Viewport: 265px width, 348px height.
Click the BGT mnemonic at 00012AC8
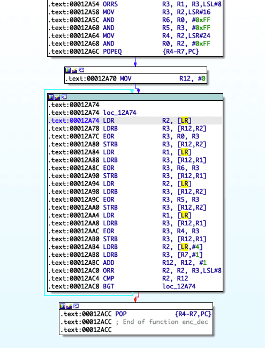[x=108, y=286]
